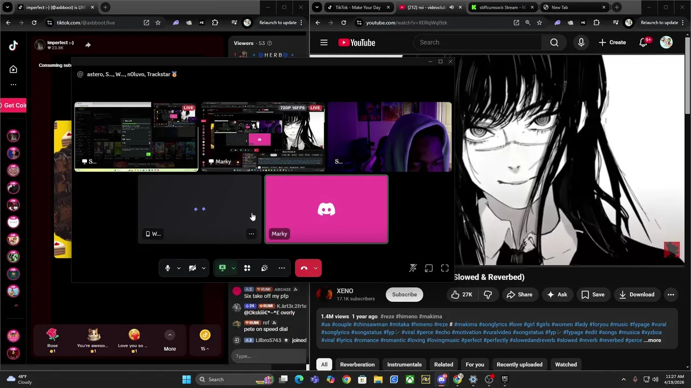Open more call options in Discord toolbar

282,268
